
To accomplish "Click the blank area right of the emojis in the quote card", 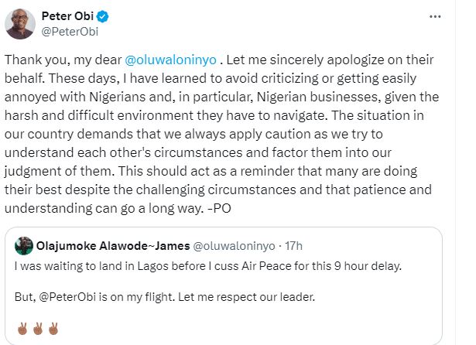I will click(x=232, y=327).
